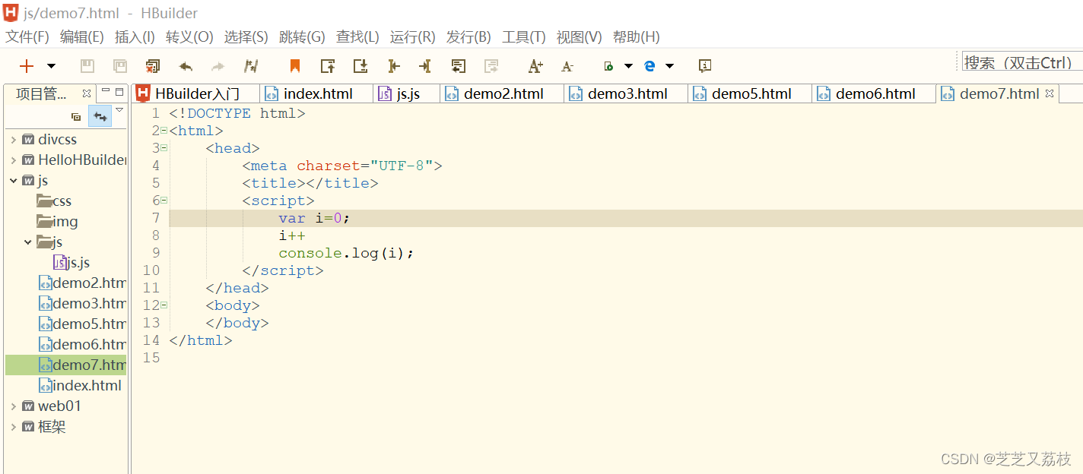Click the navigate back history icon
The height and width of the screenshot is (474, 1083).
(x=458, y=66)
